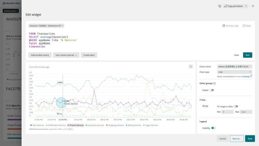Click the Y Axis Max field
The image size is (259, 146).
point(246,112)
